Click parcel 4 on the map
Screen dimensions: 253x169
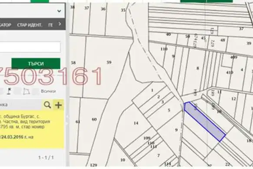click(x=242, y=70)
